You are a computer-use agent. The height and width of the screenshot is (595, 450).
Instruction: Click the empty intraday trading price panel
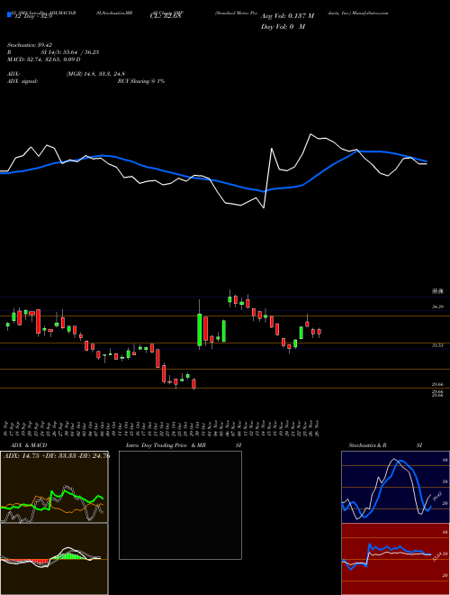point(180,505)
